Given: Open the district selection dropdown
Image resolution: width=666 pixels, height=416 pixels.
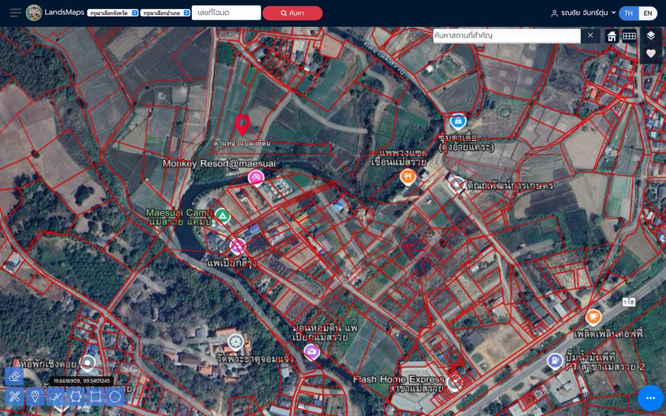Looking at the screenshot, I should coord(165,13).
